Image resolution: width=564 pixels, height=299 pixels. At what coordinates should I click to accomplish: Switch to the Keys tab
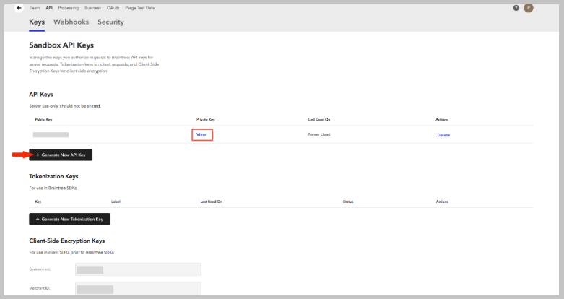37,22
